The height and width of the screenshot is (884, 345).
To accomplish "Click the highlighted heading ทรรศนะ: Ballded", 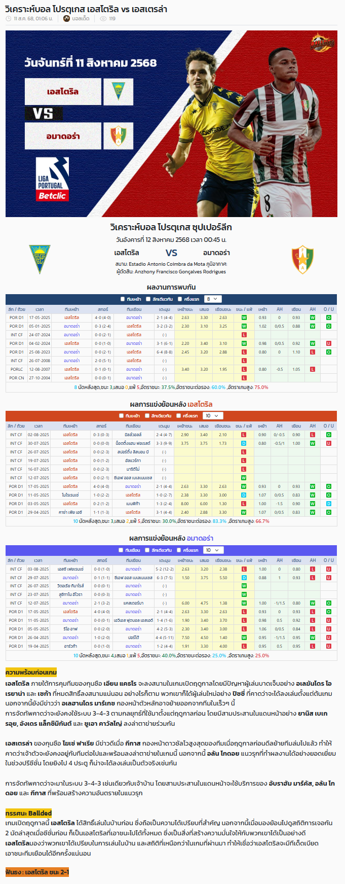I will point(28,813).
